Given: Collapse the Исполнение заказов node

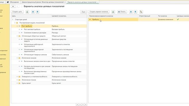Looking at the screenshot, I should pos(17,58).
